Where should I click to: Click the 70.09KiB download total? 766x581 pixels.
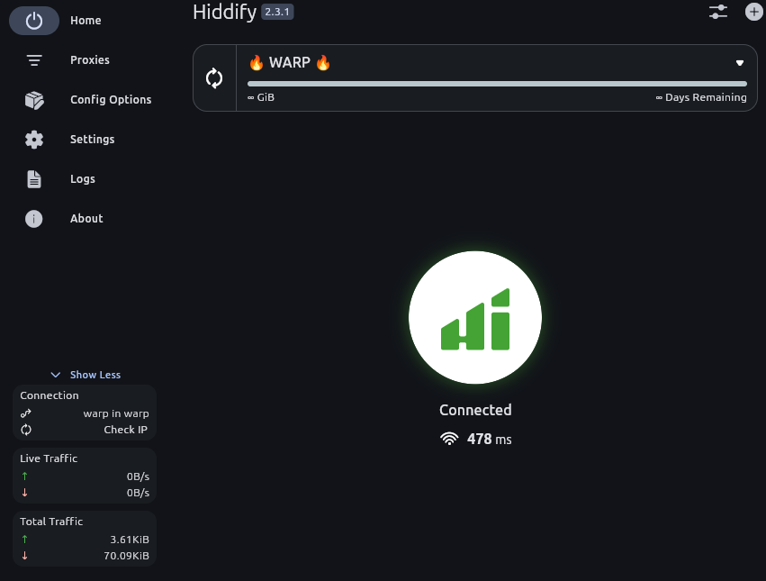tap(127, 556)
